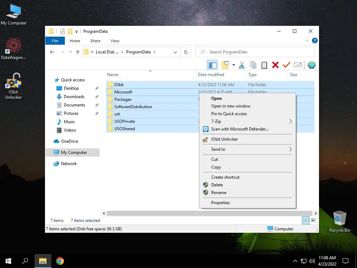
Task: Click the Search ProgramData field
Action: (255, 52)
